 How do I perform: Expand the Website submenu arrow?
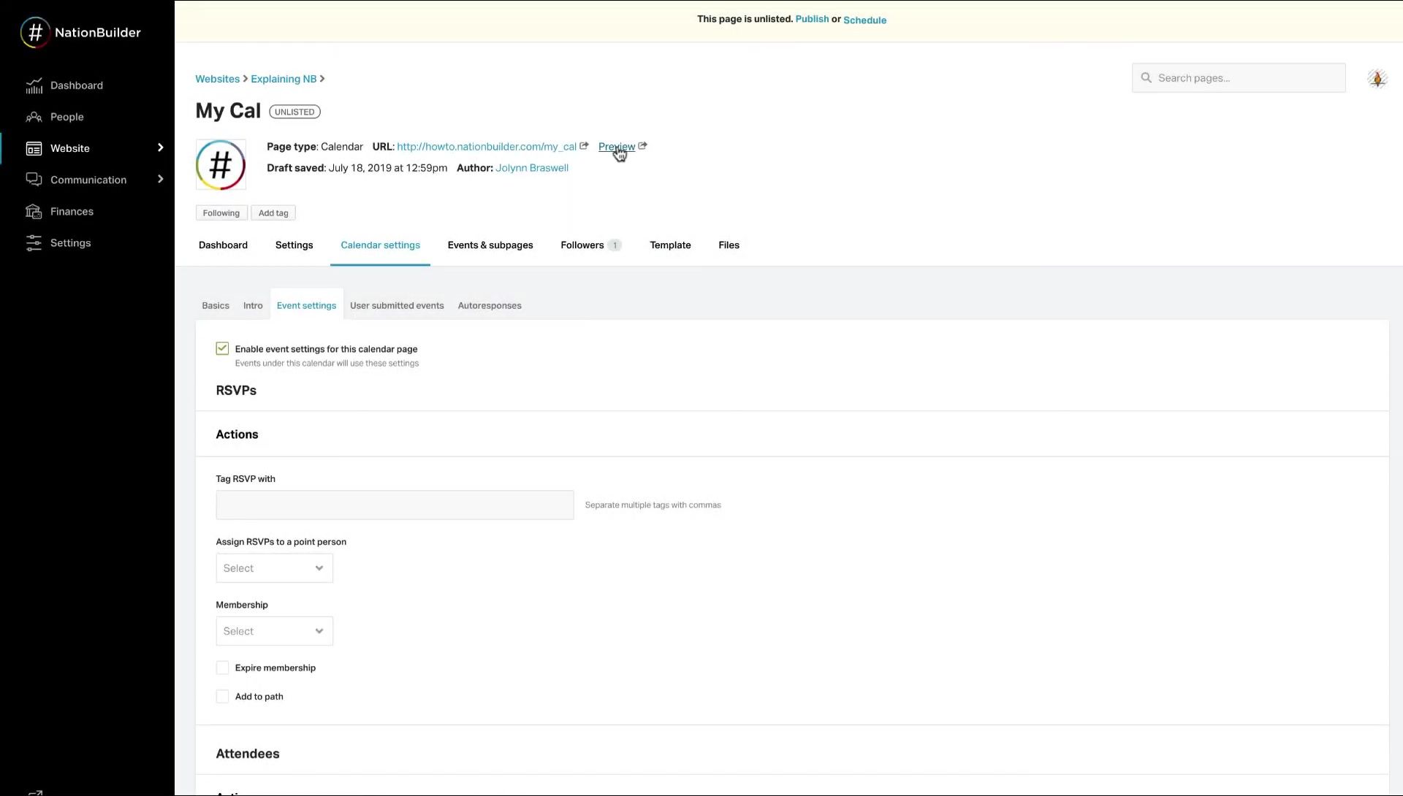coord(160,148)
